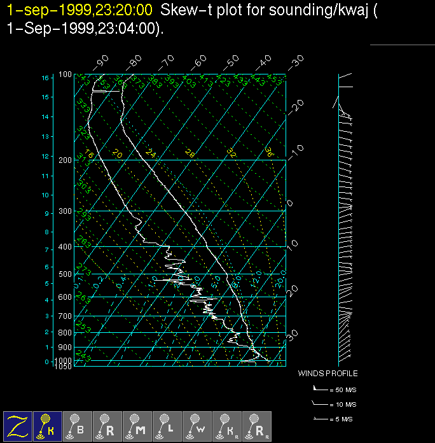The width and height of the screenshot is (435, 443).
Task: Select the highlighted yellow K sounding balloon icon
Action: [x=48, y=426]
